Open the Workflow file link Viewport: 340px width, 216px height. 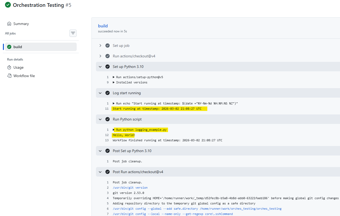[x=24, y=76]
